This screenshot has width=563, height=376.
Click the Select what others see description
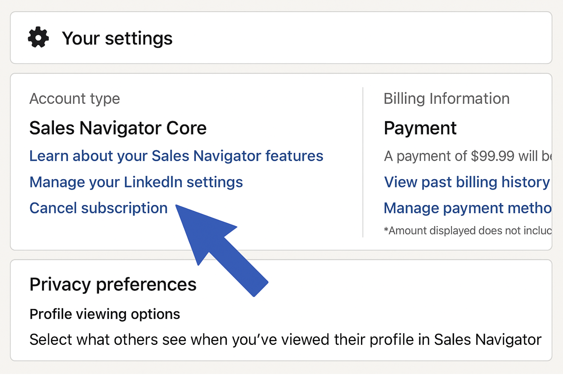[x=285, y=340]
